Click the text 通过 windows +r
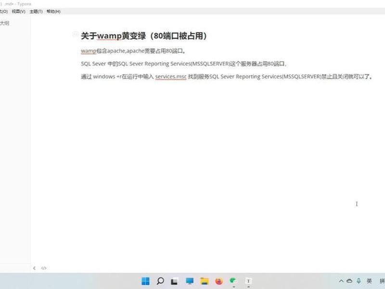The width and height of the screenshot is (385, 289). (x=101, y=77)
